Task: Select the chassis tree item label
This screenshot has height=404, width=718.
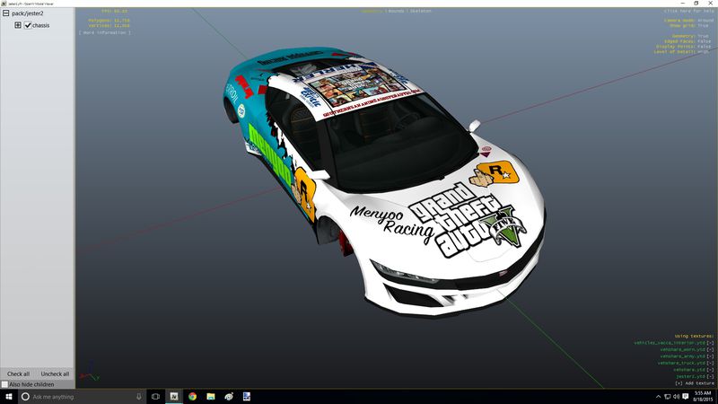Action: coord(40,26)
